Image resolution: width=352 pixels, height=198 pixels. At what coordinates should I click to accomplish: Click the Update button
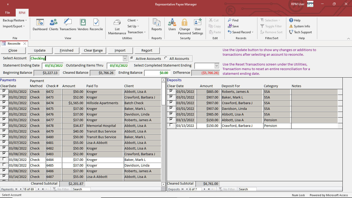40,51
